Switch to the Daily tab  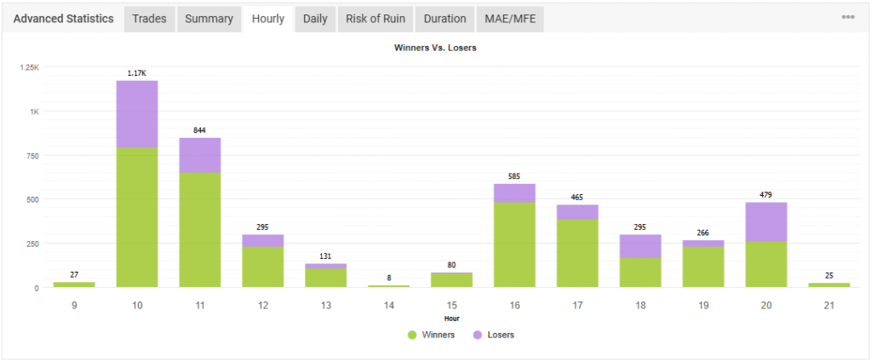[x=315, y=19]
